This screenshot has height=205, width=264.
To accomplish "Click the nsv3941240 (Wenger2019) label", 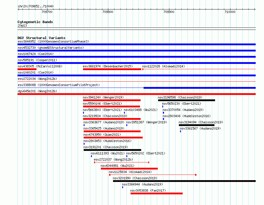I will click(x=103, y=97).
